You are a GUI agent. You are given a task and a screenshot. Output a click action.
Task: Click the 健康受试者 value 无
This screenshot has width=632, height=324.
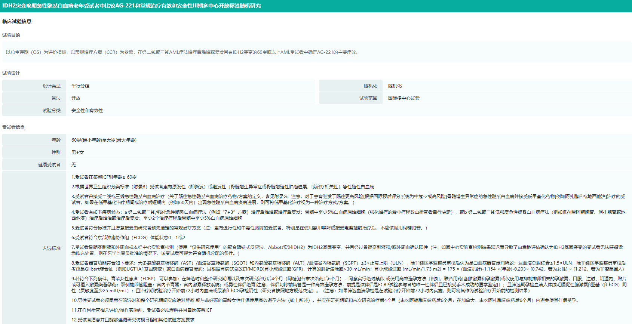(74, 165)
